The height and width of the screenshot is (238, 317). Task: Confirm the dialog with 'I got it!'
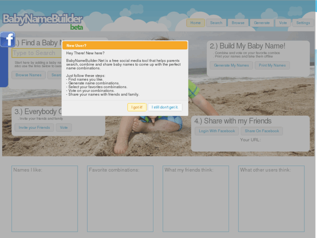click(x=137, y=107)
